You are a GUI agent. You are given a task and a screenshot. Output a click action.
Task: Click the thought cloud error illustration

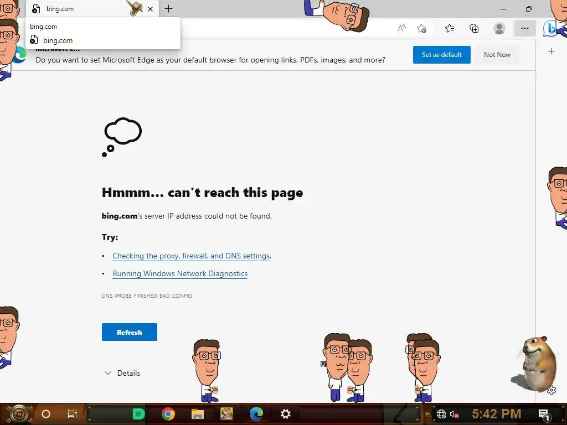coord(122,137)
